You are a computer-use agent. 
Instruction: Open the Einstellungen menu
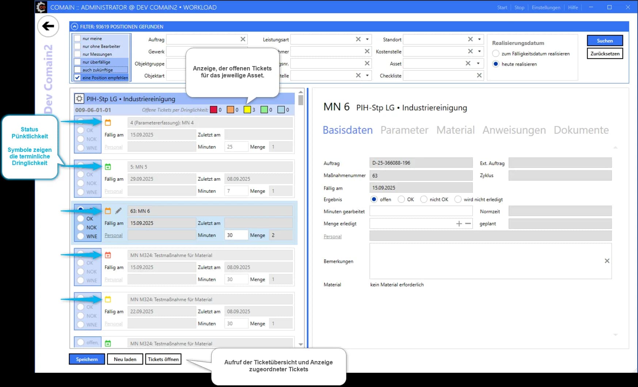point(546,7)
